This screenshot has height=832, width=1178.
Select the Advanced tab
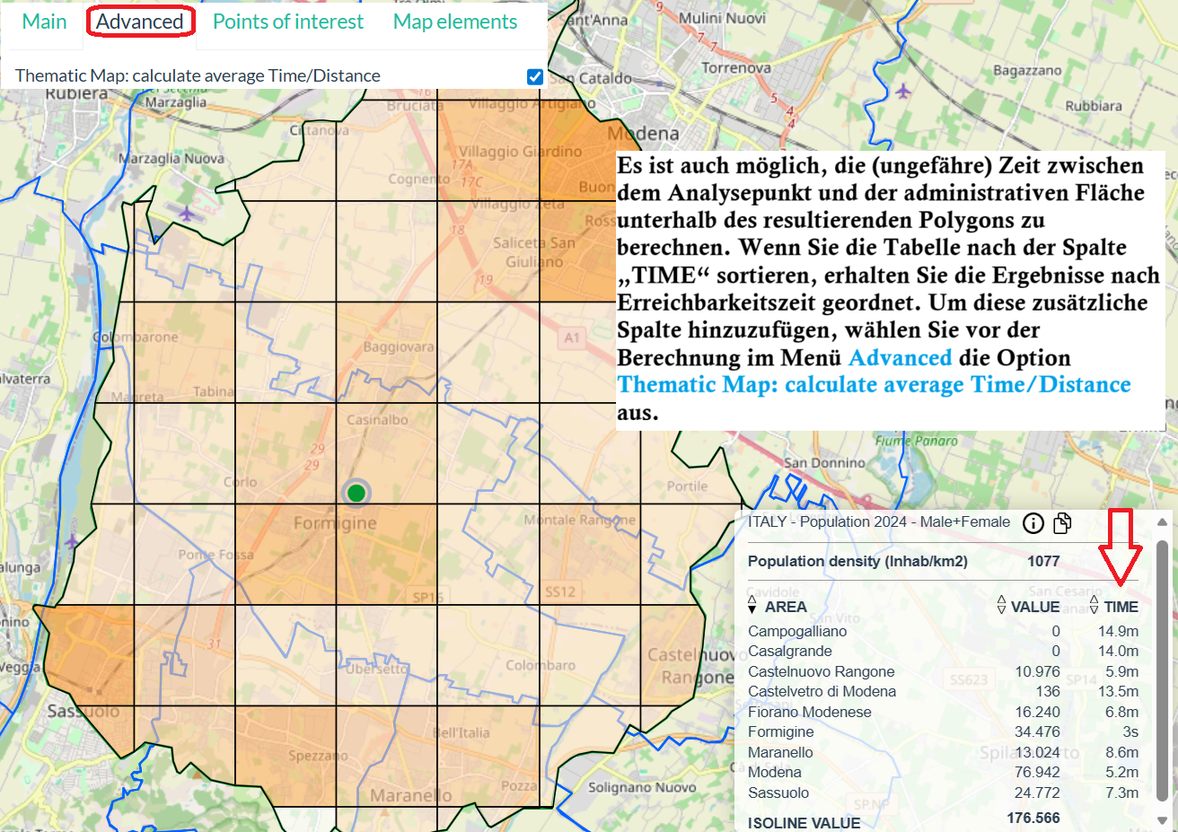(x=140, y=22)
